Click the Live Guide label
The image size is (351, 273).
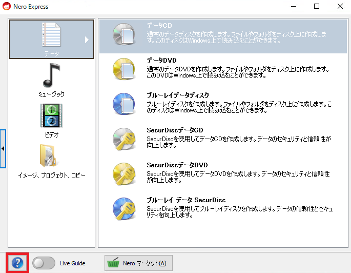click(x=73, y=263)
